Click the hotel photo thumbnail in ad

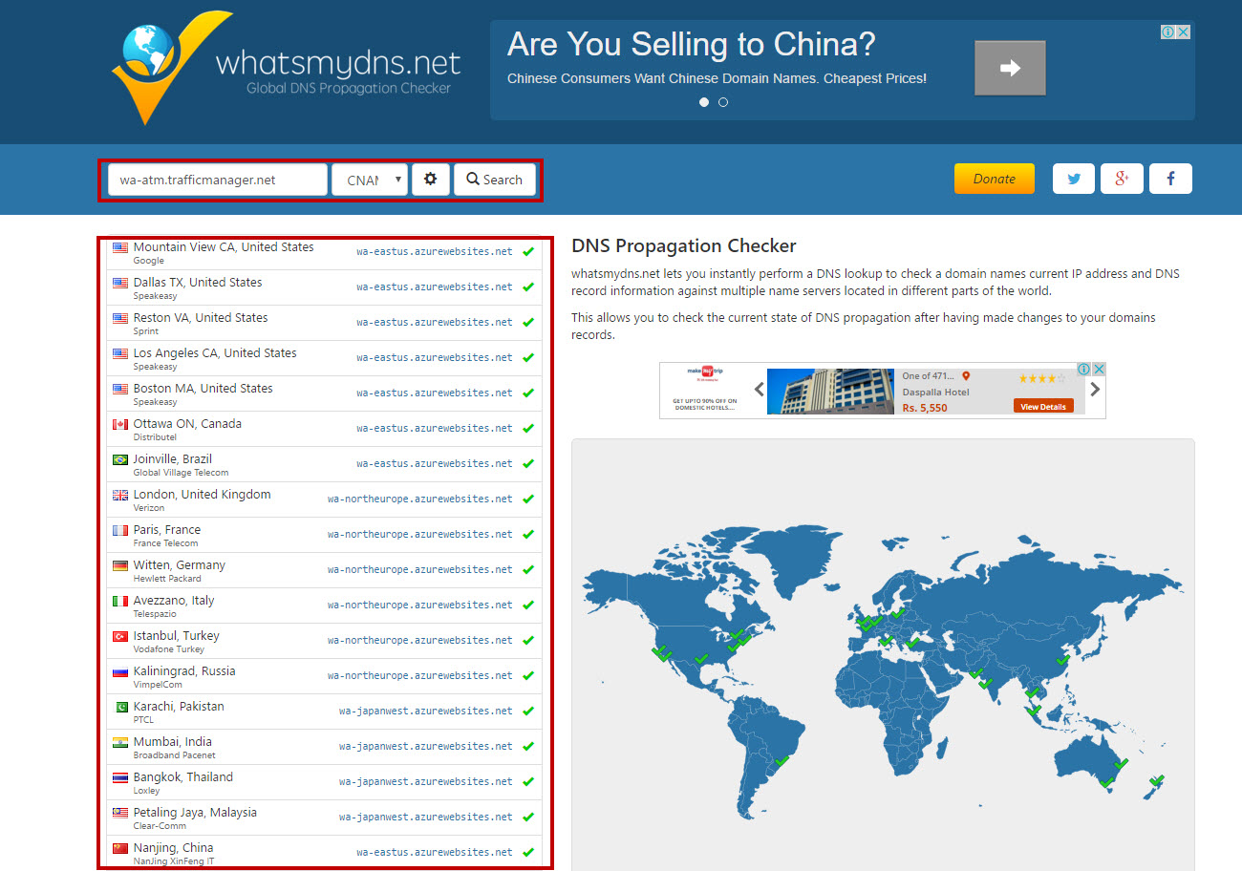tap(831, 392)
